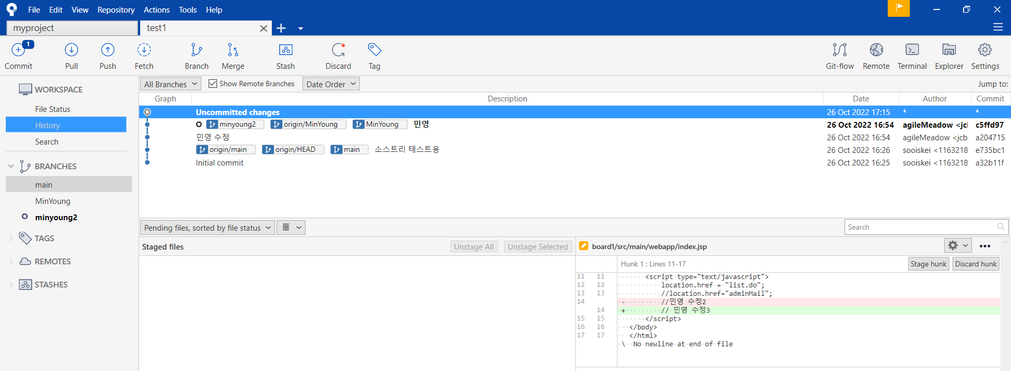This screenshot has height=371, width=1011.
Task: Open the Date Order dropdown
Action: coord(331,84)
